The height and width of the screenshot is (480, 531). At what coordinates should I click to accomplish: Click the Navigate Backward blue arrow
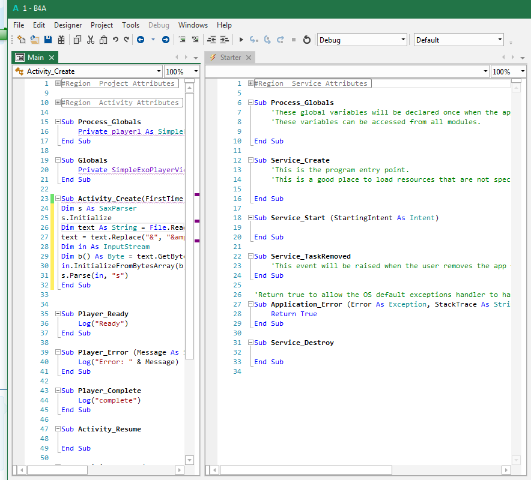click(x=141, y=40)
